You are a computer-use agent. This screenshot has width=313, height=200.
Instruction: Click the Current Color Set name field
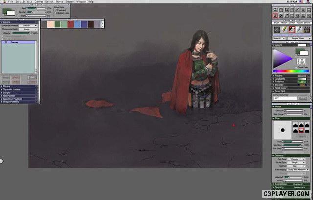click(x=285, y=98)
